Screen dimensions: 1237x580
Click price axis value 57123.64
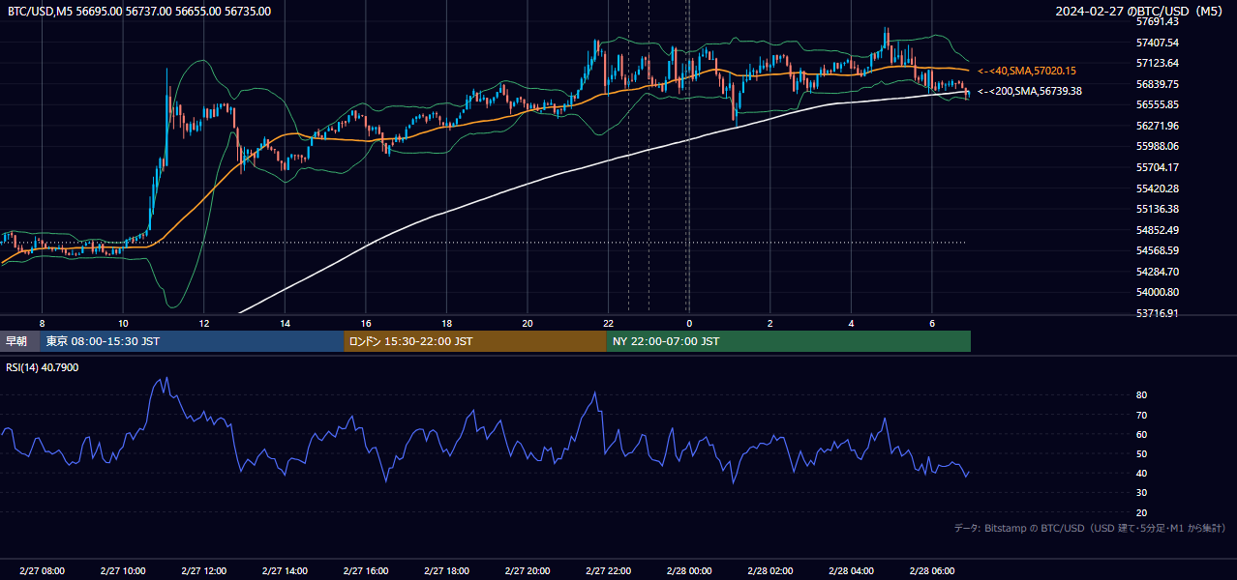(1158, 63)
